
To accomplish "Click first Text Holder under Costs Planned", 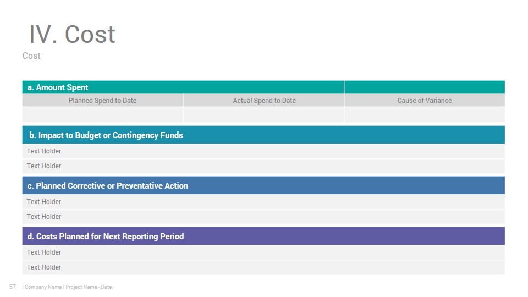I will click(263, 252).
